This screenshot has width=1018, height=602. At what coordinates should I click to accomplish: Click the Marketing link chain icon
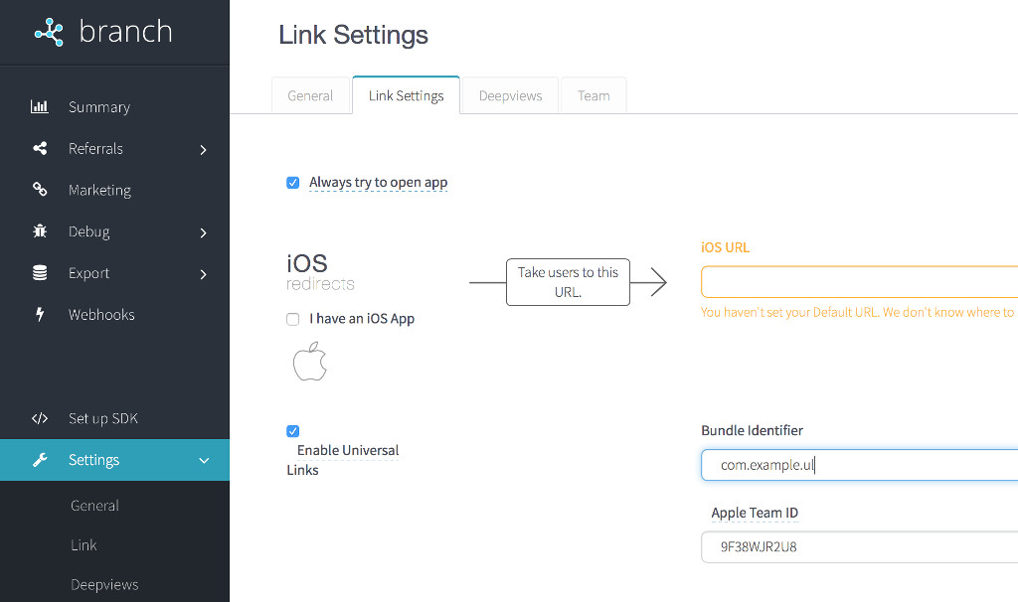(x=40, y=190)
